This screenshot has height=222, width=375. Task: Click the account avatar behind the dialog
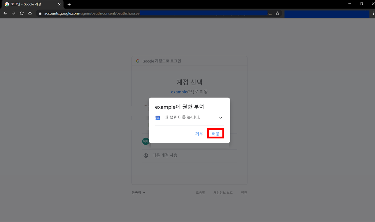[145, 141]
